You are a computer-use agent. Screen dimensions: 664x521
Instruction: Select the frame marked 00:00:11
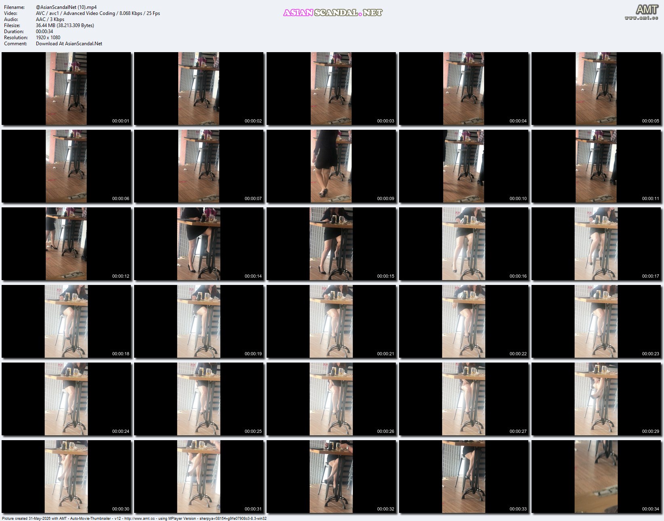click(596, 166)
